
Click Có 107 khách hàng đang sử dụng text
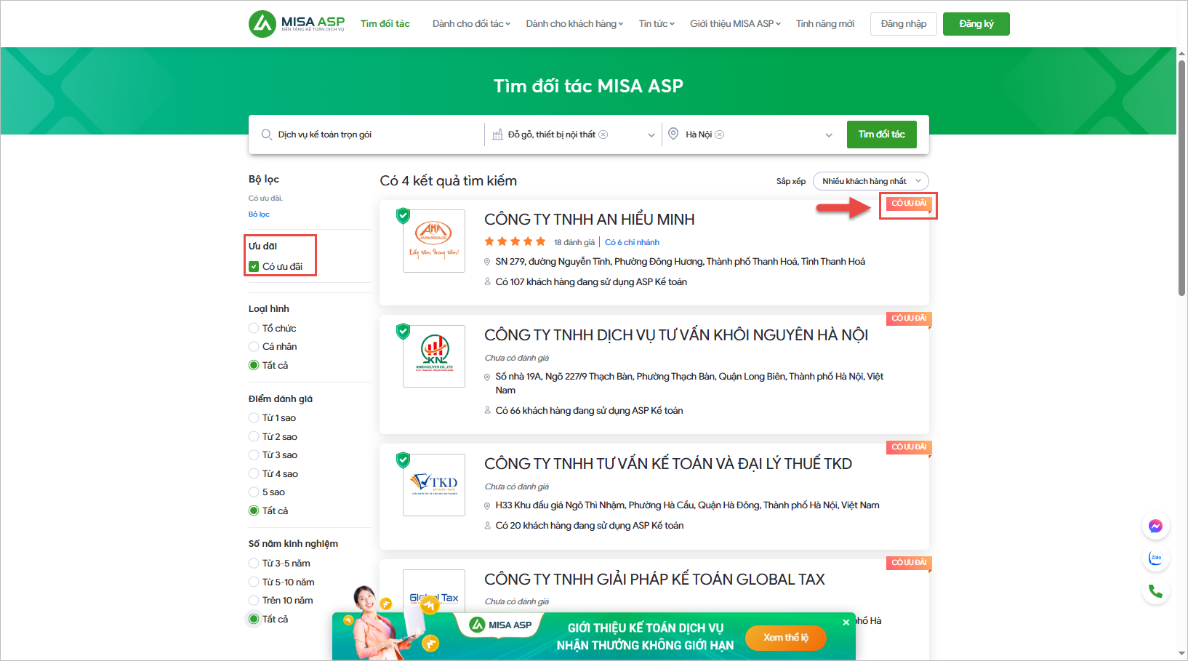coord(591,282)
